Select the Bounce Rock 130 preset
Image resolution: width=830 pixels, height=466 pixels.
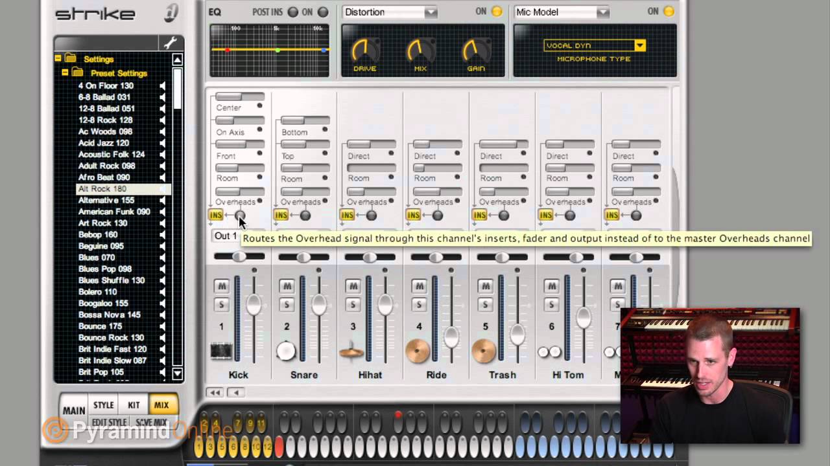pos(111,338)
